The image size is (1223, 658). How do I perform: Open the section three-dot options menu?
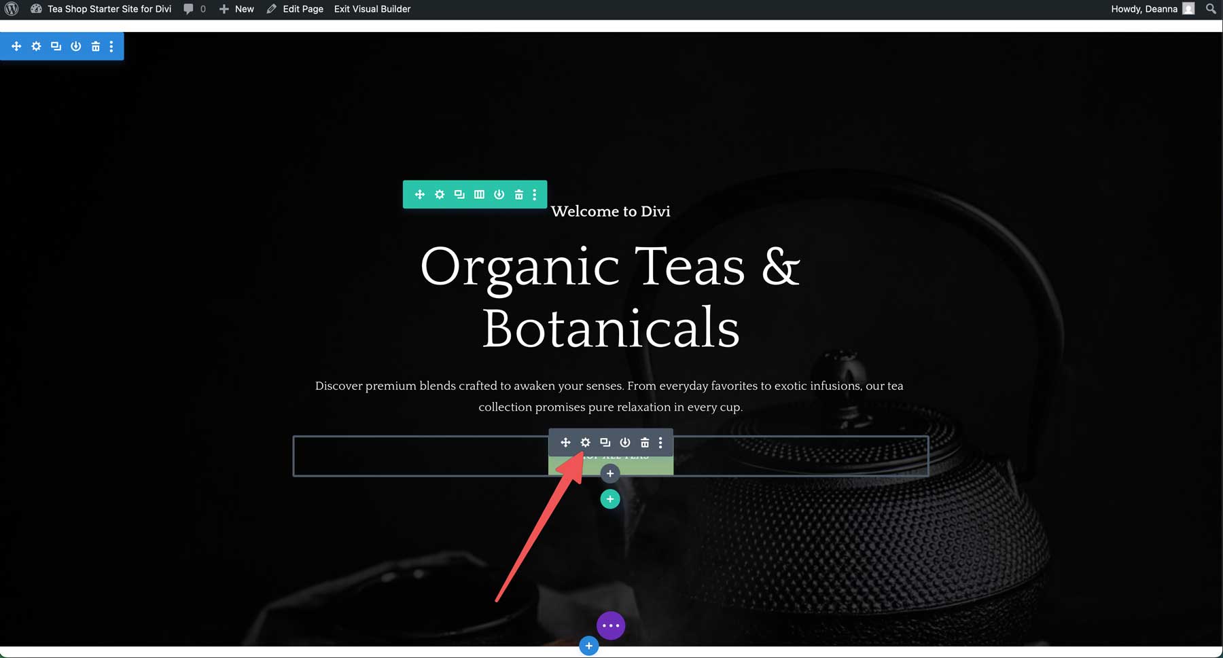point(111,46)
